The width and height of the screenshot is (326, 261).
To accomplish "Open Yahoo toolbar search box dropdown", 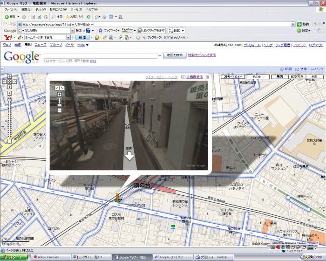I will click(68, 37).
